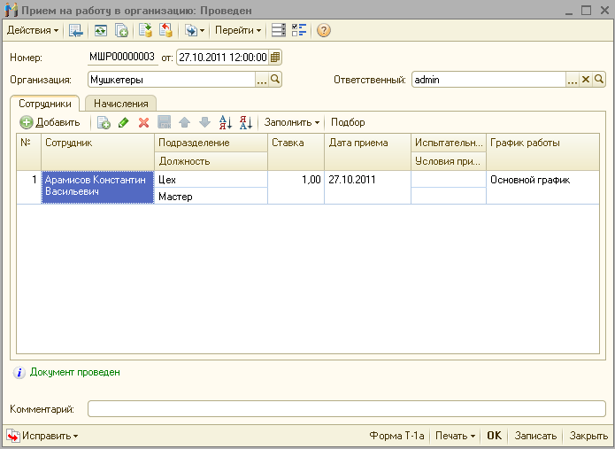Clear Ответственный with the X icon
The image size is (615, 449).
click(586, 80)
